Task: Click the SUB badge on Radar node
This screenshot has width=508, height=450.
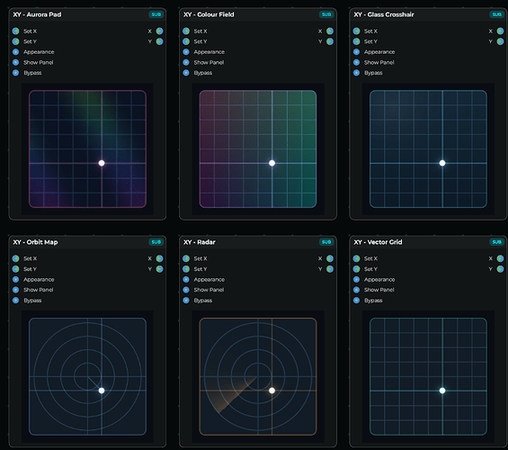Action: point(326,242)
